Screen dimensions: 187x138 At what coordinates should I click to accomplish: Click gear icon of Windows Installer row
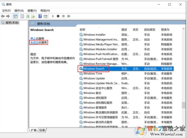[81, 35]
